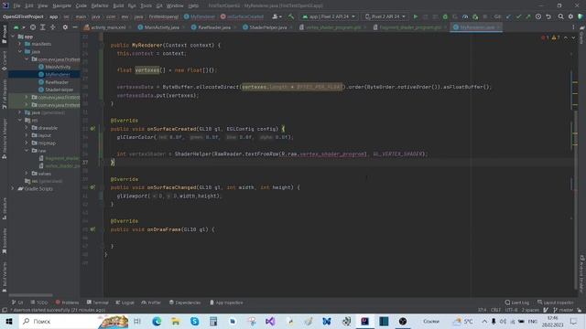The height and width of the screenshot is (329, 586).
Task: Open the Problems tool window
Action: coord(67,302)
